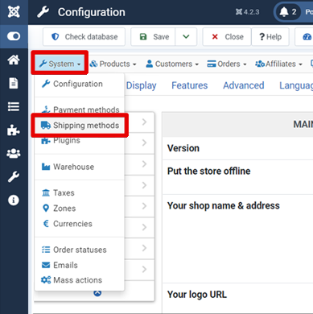
Task: Click the Warehouse factory icon
Action: (x=46, y=167)
